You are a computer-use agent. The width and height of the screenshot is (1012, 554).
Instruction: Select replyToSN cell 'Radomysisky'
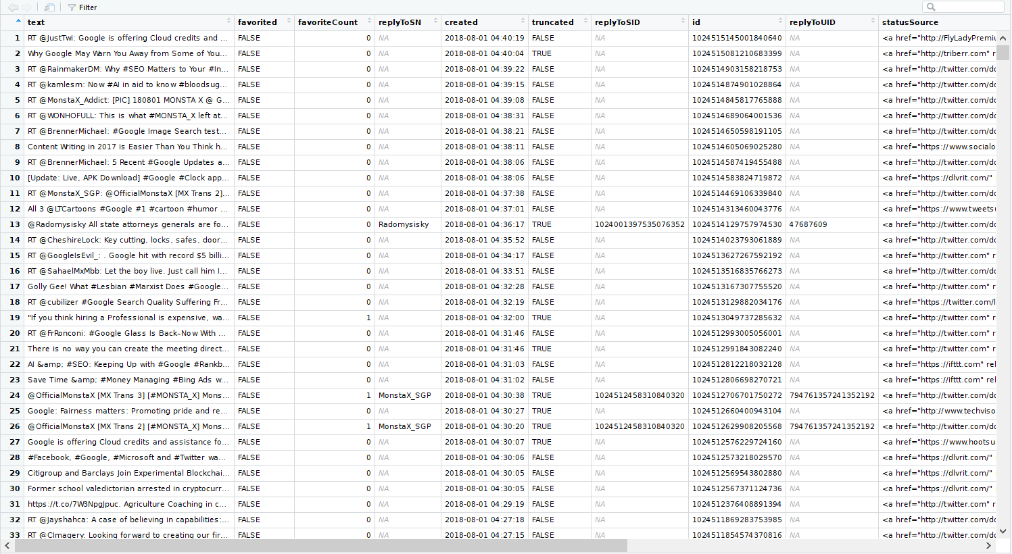(408, 224)
